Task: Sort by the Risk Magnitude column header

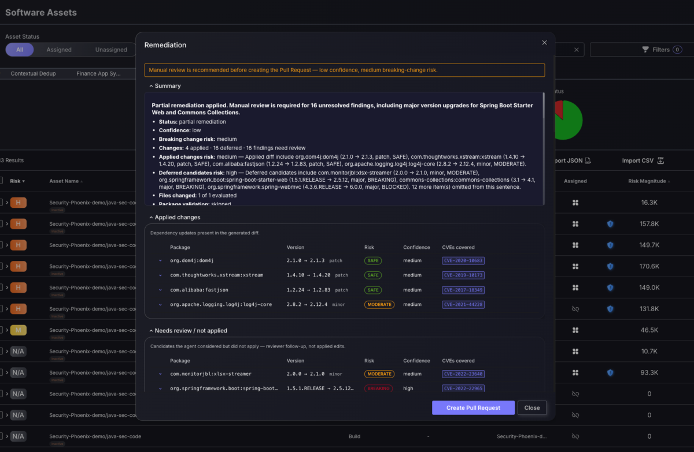Action: tap(649, 181)
